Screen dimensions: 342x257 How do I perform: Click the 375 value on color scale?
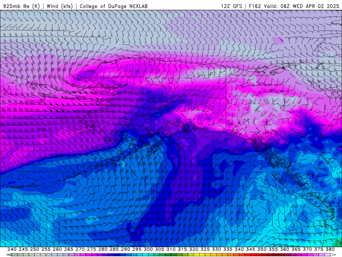(x=318, y=249)
